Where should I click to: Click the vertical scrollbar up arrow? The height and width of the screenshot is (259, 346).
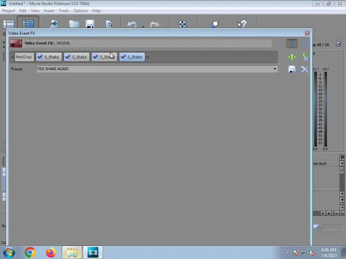(x=342, y=164)
